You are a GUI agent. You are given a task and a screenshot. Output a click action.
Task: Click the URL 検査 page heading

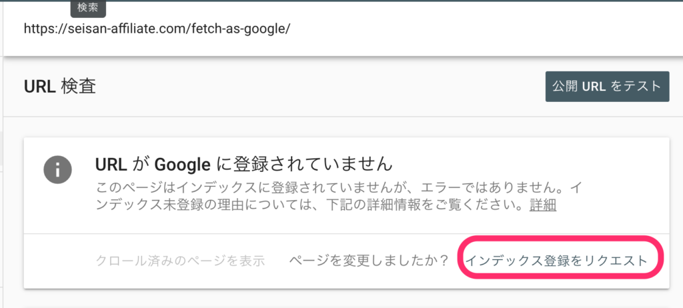tap(60, 87)
